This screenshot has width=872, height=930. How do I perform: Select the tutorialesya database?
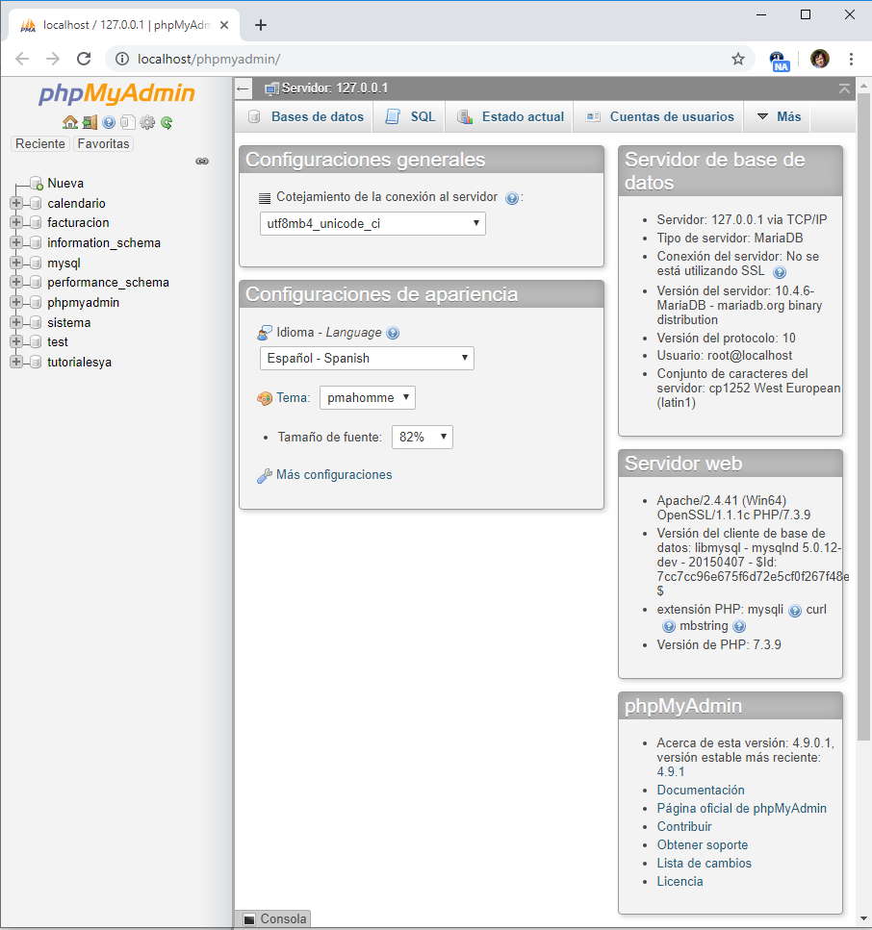pyautogui.click(x=79, y=362)
